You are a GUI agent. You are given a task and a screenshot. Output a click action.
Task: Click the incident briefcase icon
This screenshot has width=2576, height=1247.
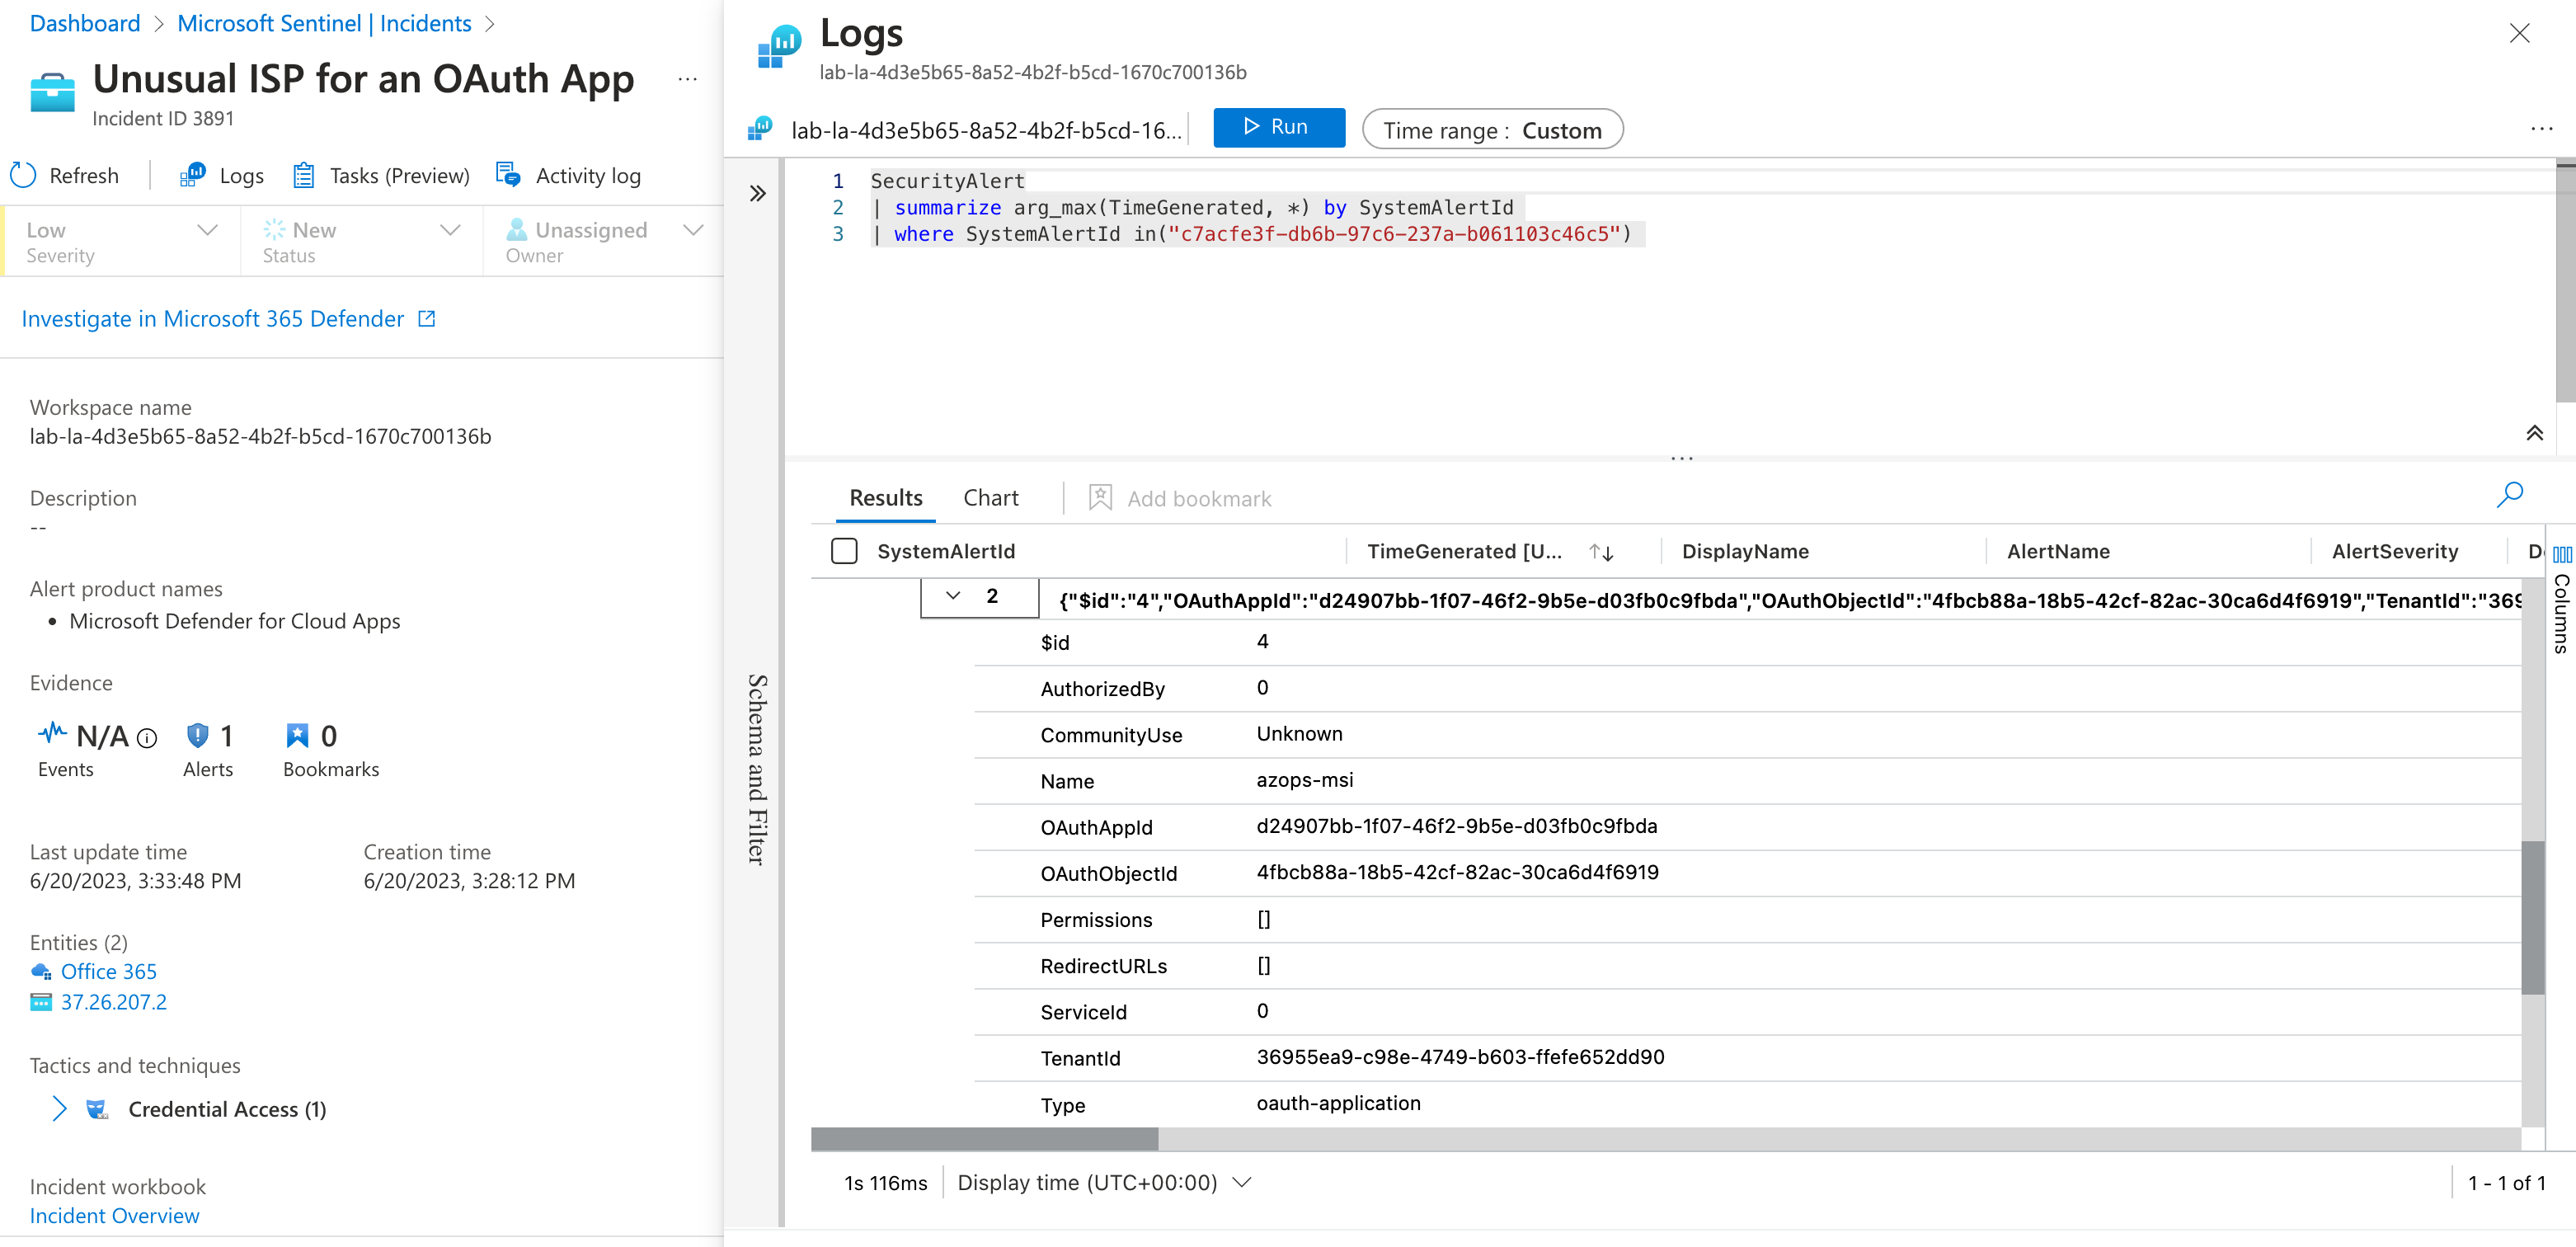click(x=52, y=93)
